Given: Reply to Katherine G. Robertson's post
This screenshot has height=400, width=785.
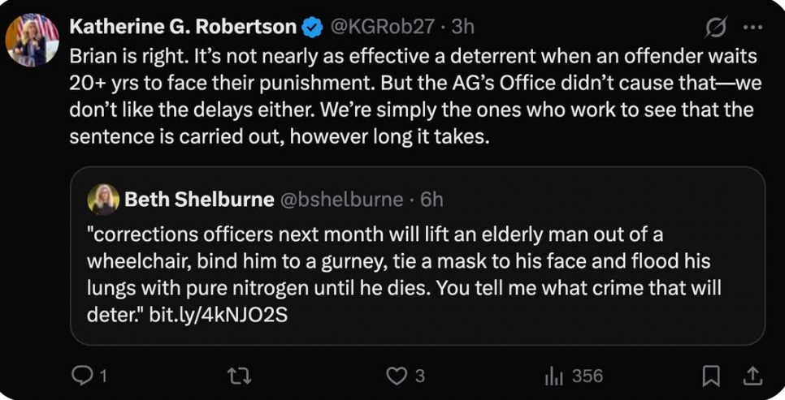Looking at the screenshot, I should (x=84, y=375).
